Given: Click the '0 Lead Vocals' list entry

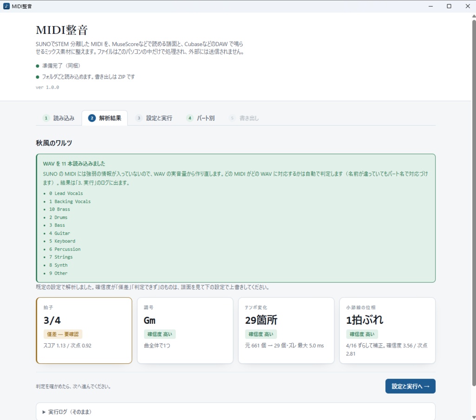Looking at the screenshot, I should pos(66,193).
